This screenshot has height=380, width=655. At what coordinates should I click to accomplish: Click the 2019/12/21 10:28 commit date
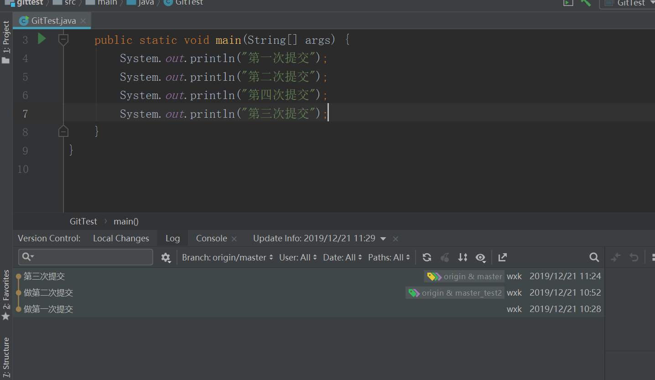(565, 309)
